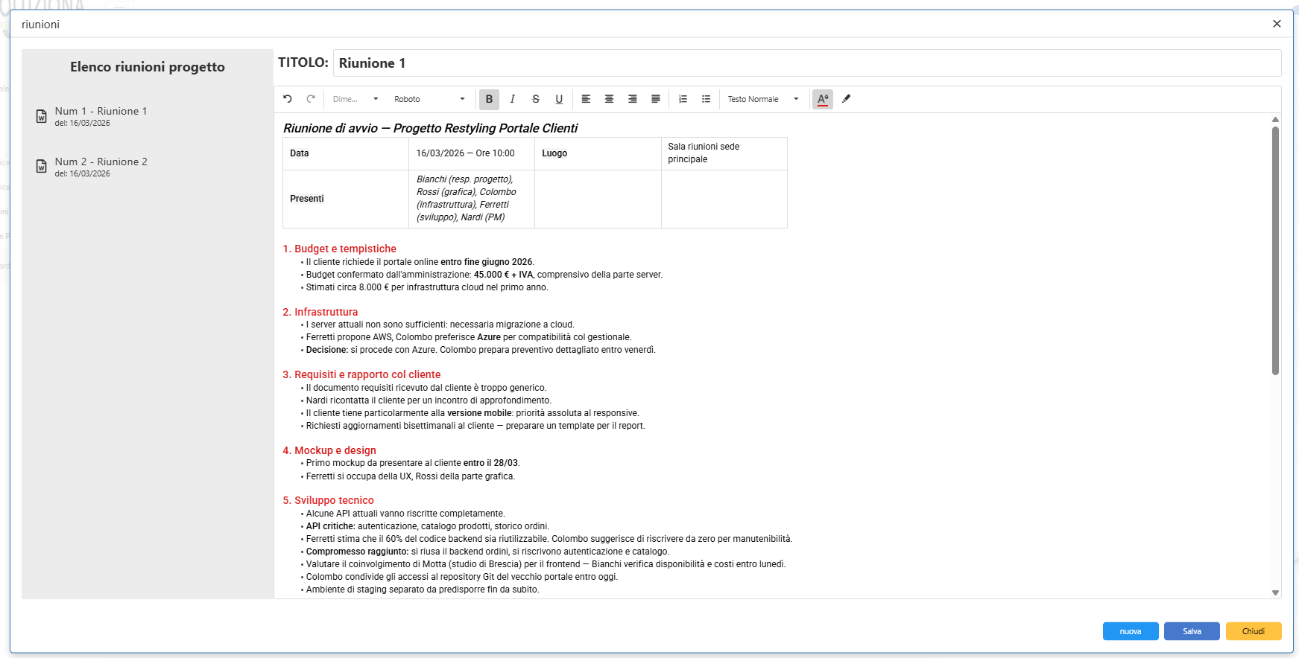
Task: Toggle strikethrough formatting
Action: (x=535, y=99)
